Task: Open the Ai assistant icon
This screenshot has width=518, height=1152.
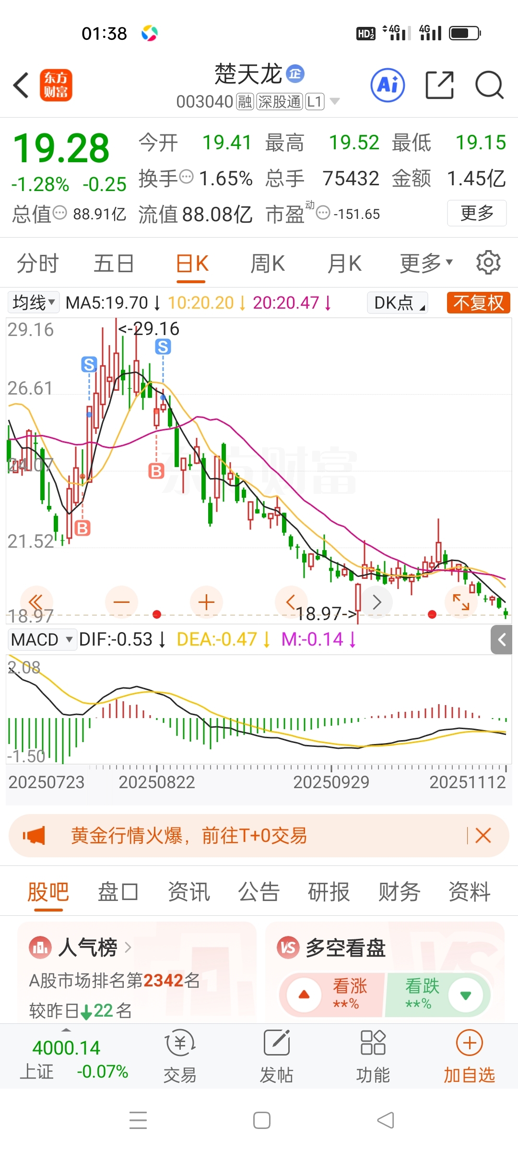Action: click(388, 85)
